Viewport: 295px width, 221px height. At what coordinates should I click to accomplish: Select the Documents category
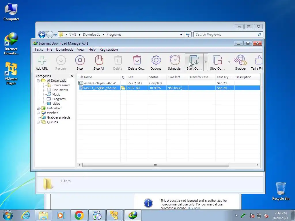(x=60, y=90)
